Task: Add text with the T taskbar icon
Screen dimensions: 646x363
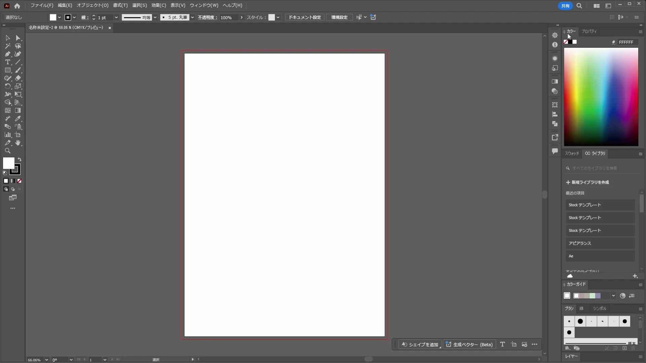Action: 502,344
